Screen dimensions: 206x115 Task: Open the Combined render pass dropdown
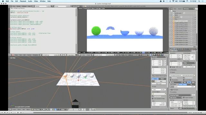(x=145, y=55)
